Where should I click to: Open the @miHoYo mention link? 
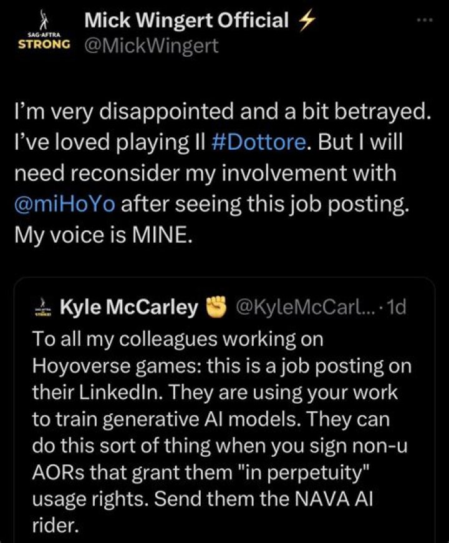[65, 204]
